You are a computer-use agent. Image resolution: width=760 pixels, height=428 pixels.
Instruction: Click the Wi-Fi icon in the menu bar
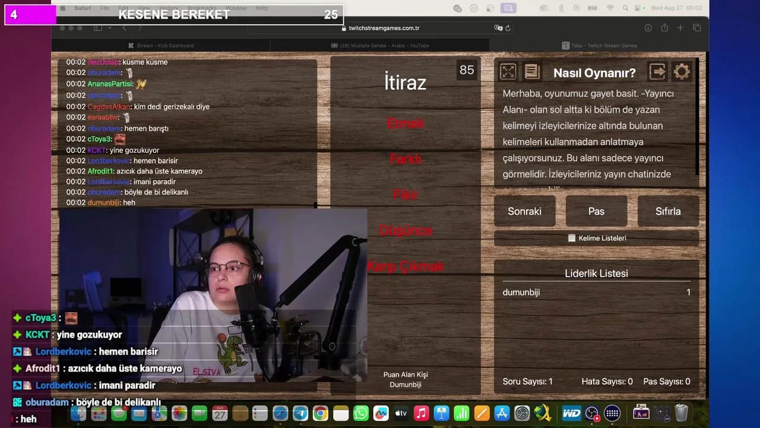(x=610, y=8)
